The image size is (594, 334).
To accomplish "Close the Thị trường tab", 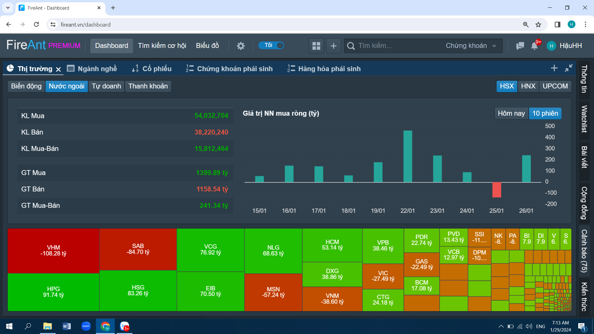I will pyautogui.click(x=58, y=69).
